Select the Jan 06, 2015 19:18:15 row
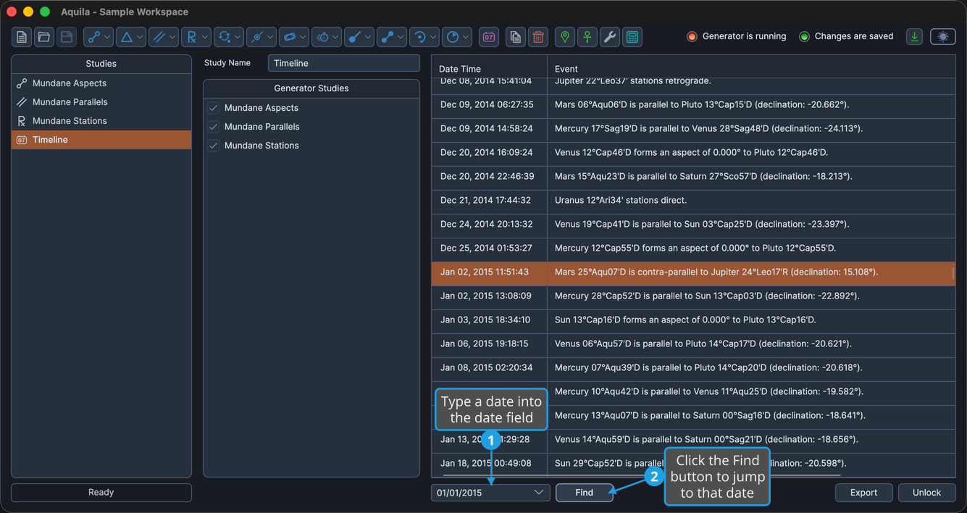The width and height of the screenshot is (967, 513). [x=693, y=344]
